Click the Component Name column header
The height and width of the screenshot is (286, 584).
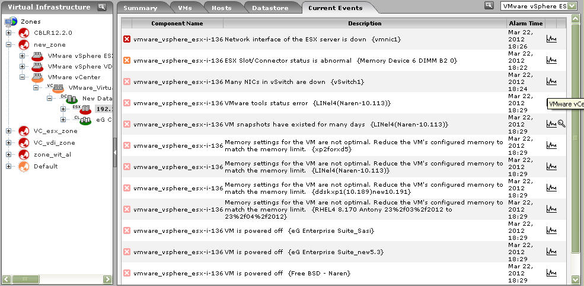coord(177,24)
